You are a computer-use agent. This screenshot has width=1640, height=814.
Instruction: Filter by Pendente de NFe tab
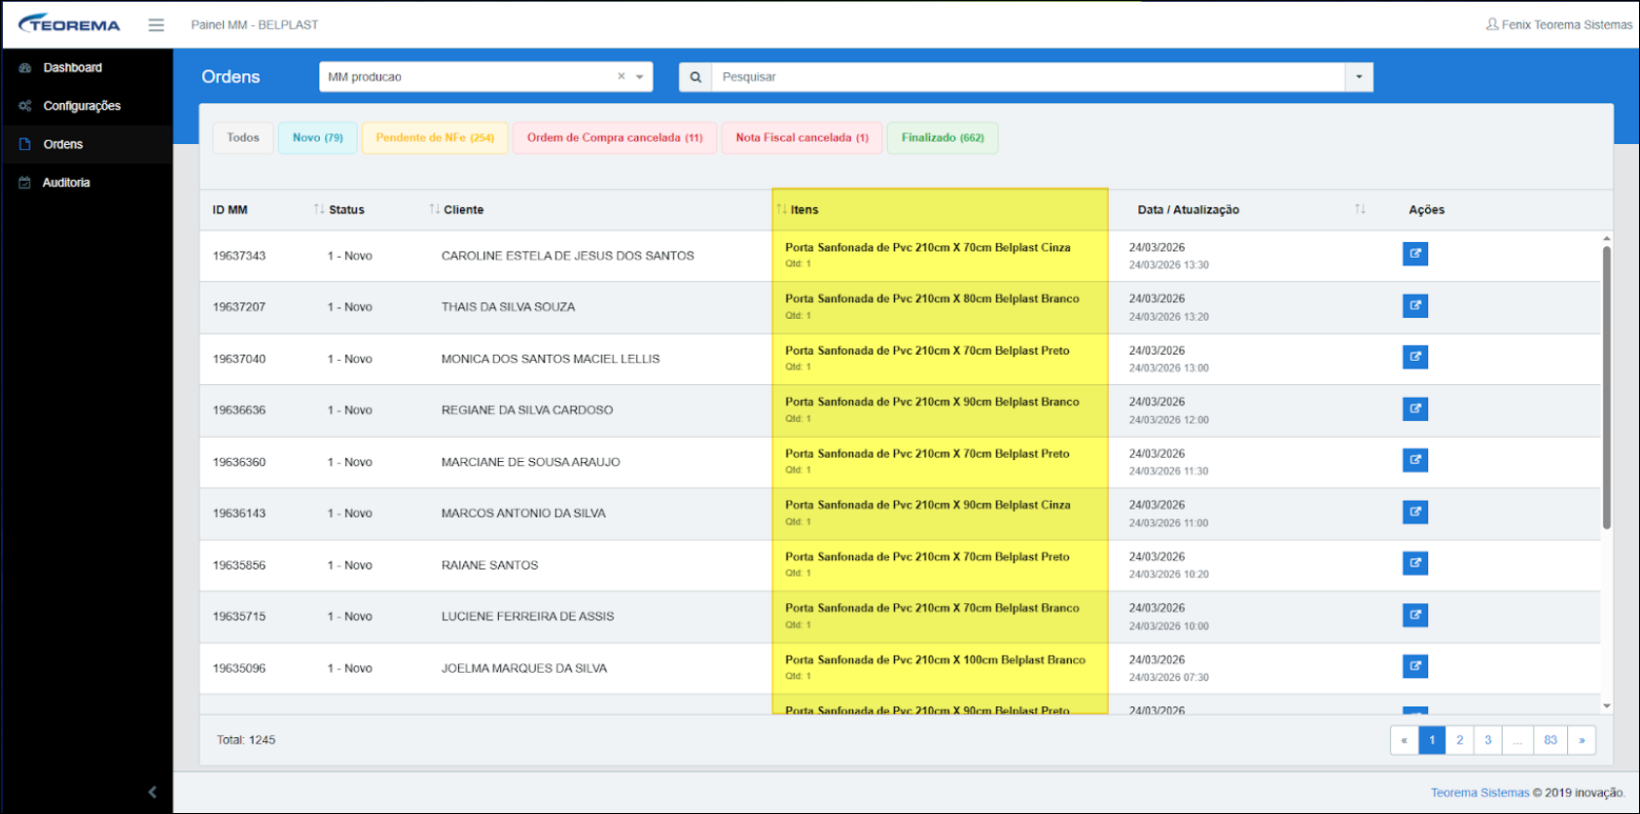(435, 138)
